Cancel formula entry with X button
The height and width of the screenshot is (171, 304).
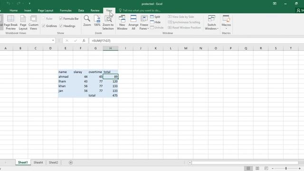tap(67, 40)
